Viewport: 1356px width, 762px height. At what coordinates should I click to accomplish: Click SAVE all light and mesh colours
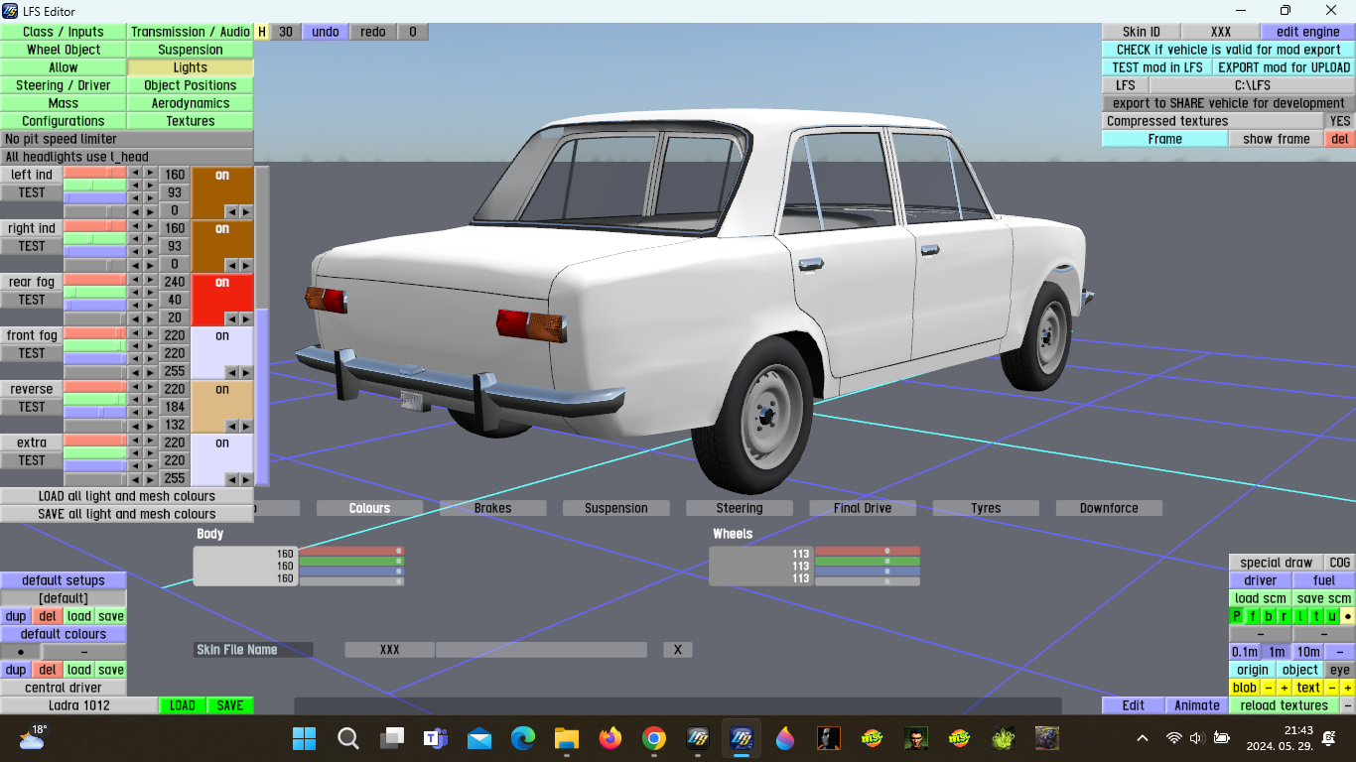pos(126,514)
